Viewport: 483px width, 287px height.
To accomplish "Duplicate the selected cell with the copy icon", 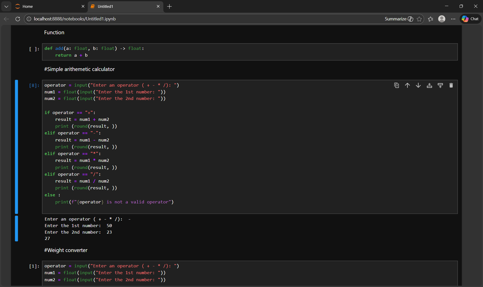I will [x=396, y=85].
